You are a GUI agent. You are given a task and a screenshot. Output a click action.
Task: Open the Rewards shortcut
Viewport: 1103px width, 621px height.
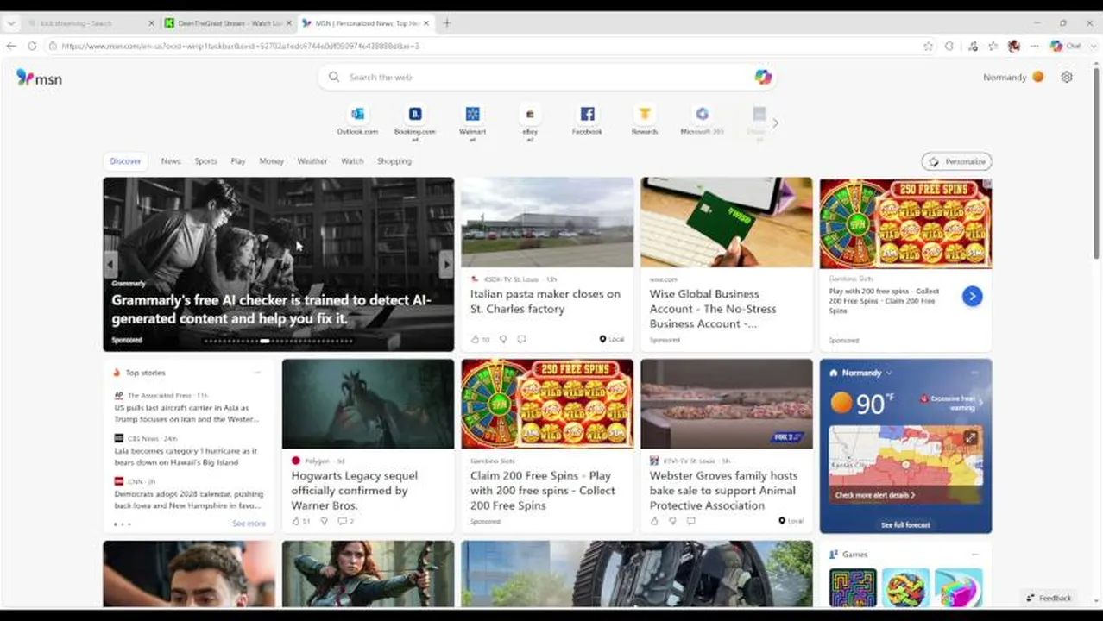click(x=645, y=121)
